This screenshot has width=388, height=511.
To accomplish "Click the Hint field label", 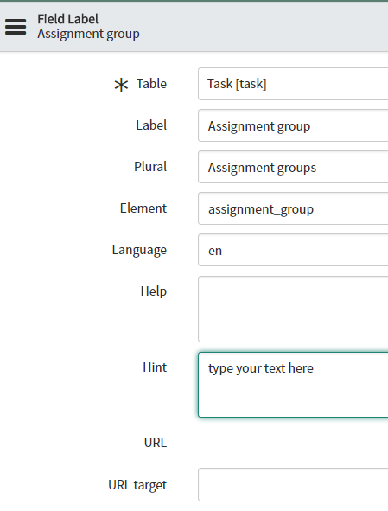I will tap(155, 367).
